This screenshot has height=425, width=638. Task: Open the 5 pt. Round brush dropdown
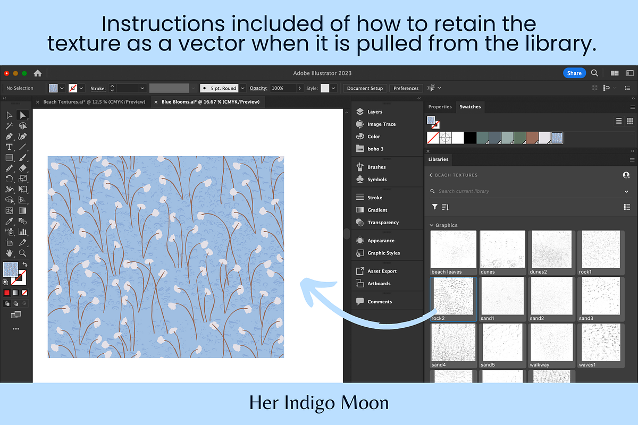[243, 88]
